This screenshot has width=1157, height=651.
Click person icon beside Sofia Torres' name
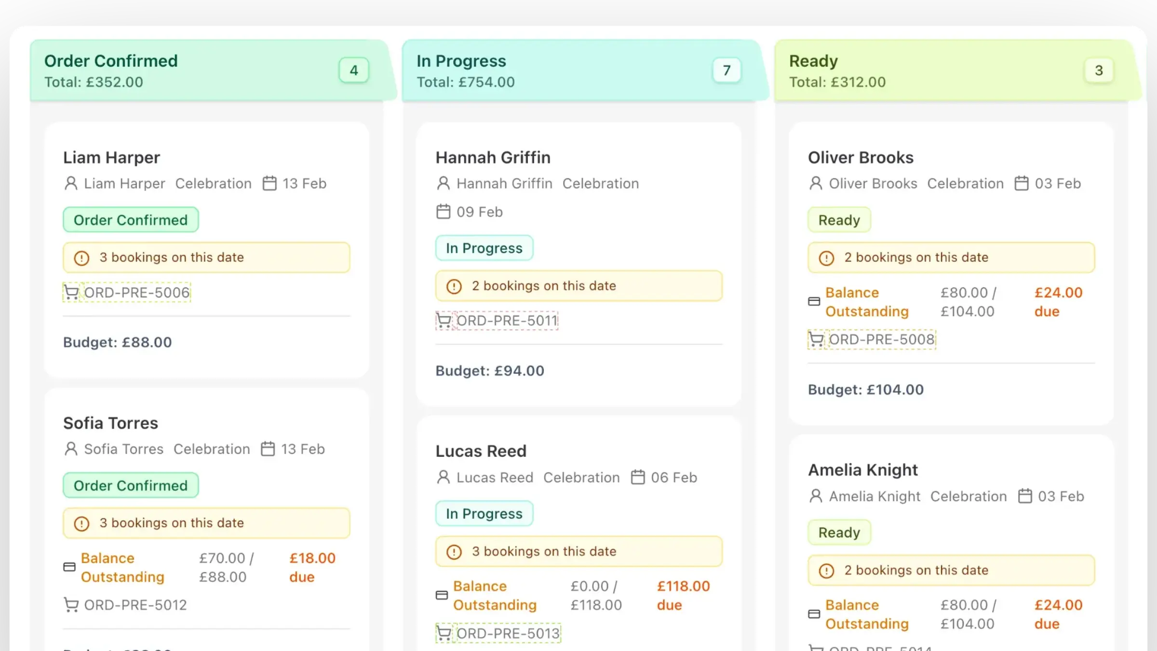(x=71, y=449)
